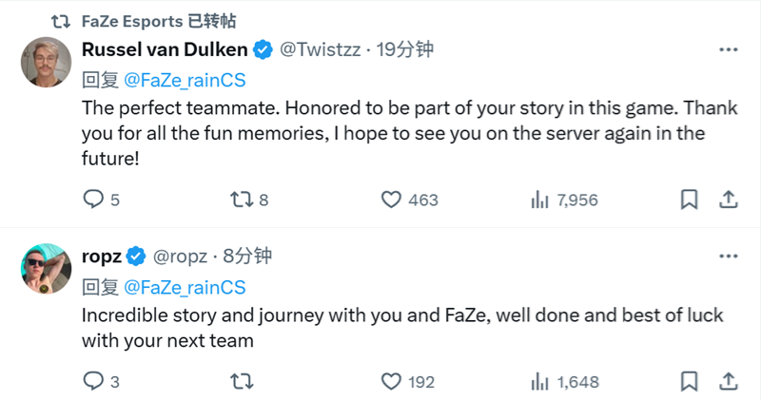
Task: View analytics for Twistzz's tweet
Action: [540, 200]
